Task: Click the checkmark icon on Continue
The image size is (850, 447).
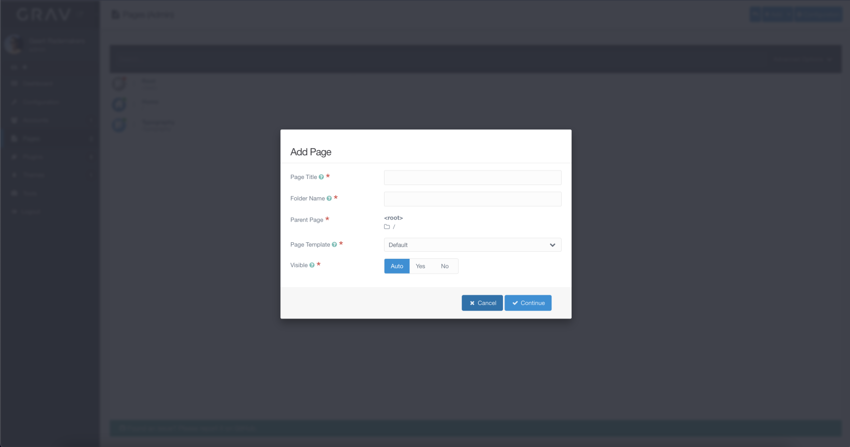Action: 515,303
